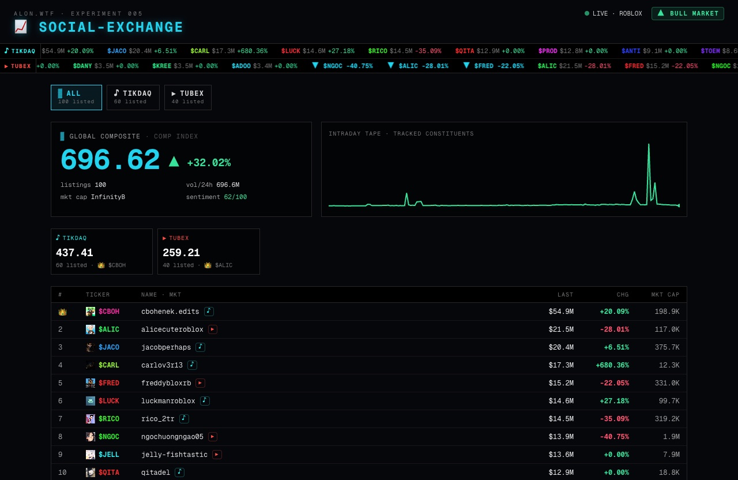
Task: Click the $NGOC avatar in the table
Action: [91, 437]
